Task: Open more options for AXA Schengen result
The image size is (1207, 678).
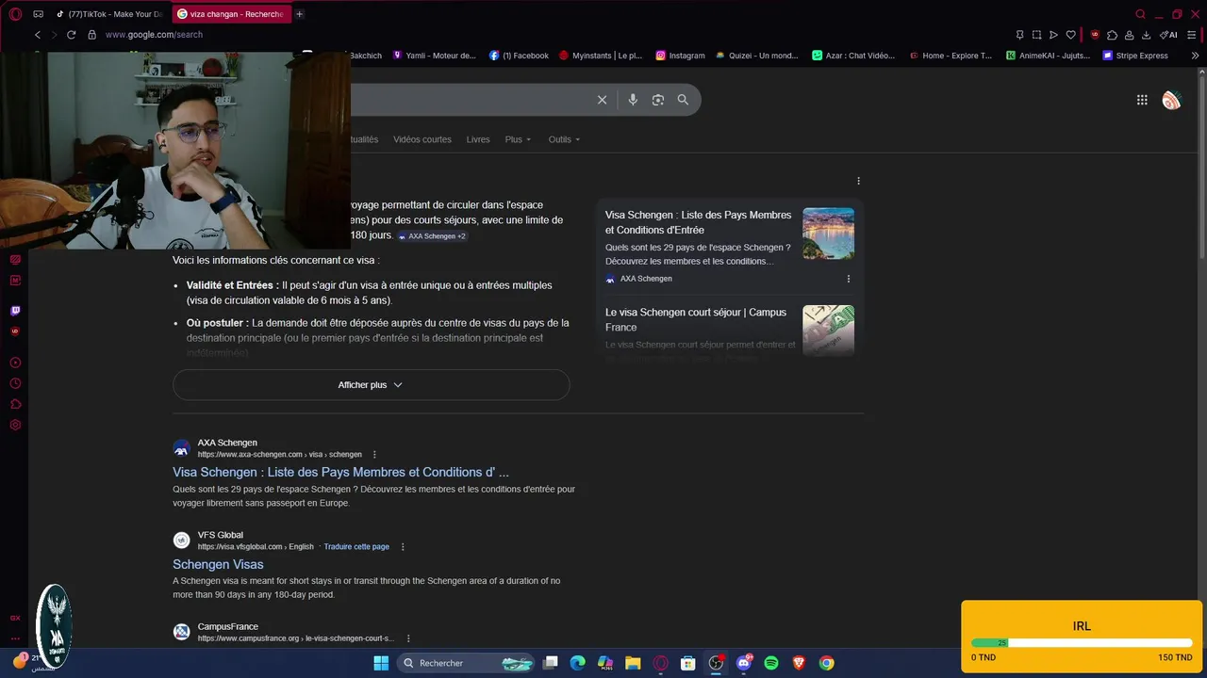Action: point(374,455)
